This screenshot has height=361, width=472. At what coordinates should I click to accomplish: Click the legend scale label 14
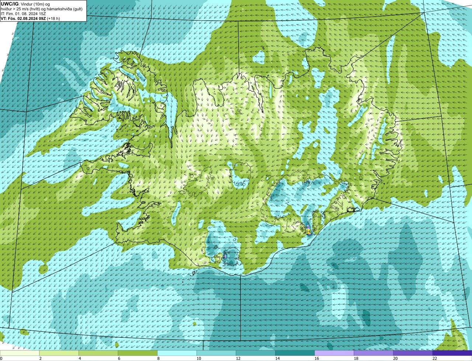coord(277,358)
